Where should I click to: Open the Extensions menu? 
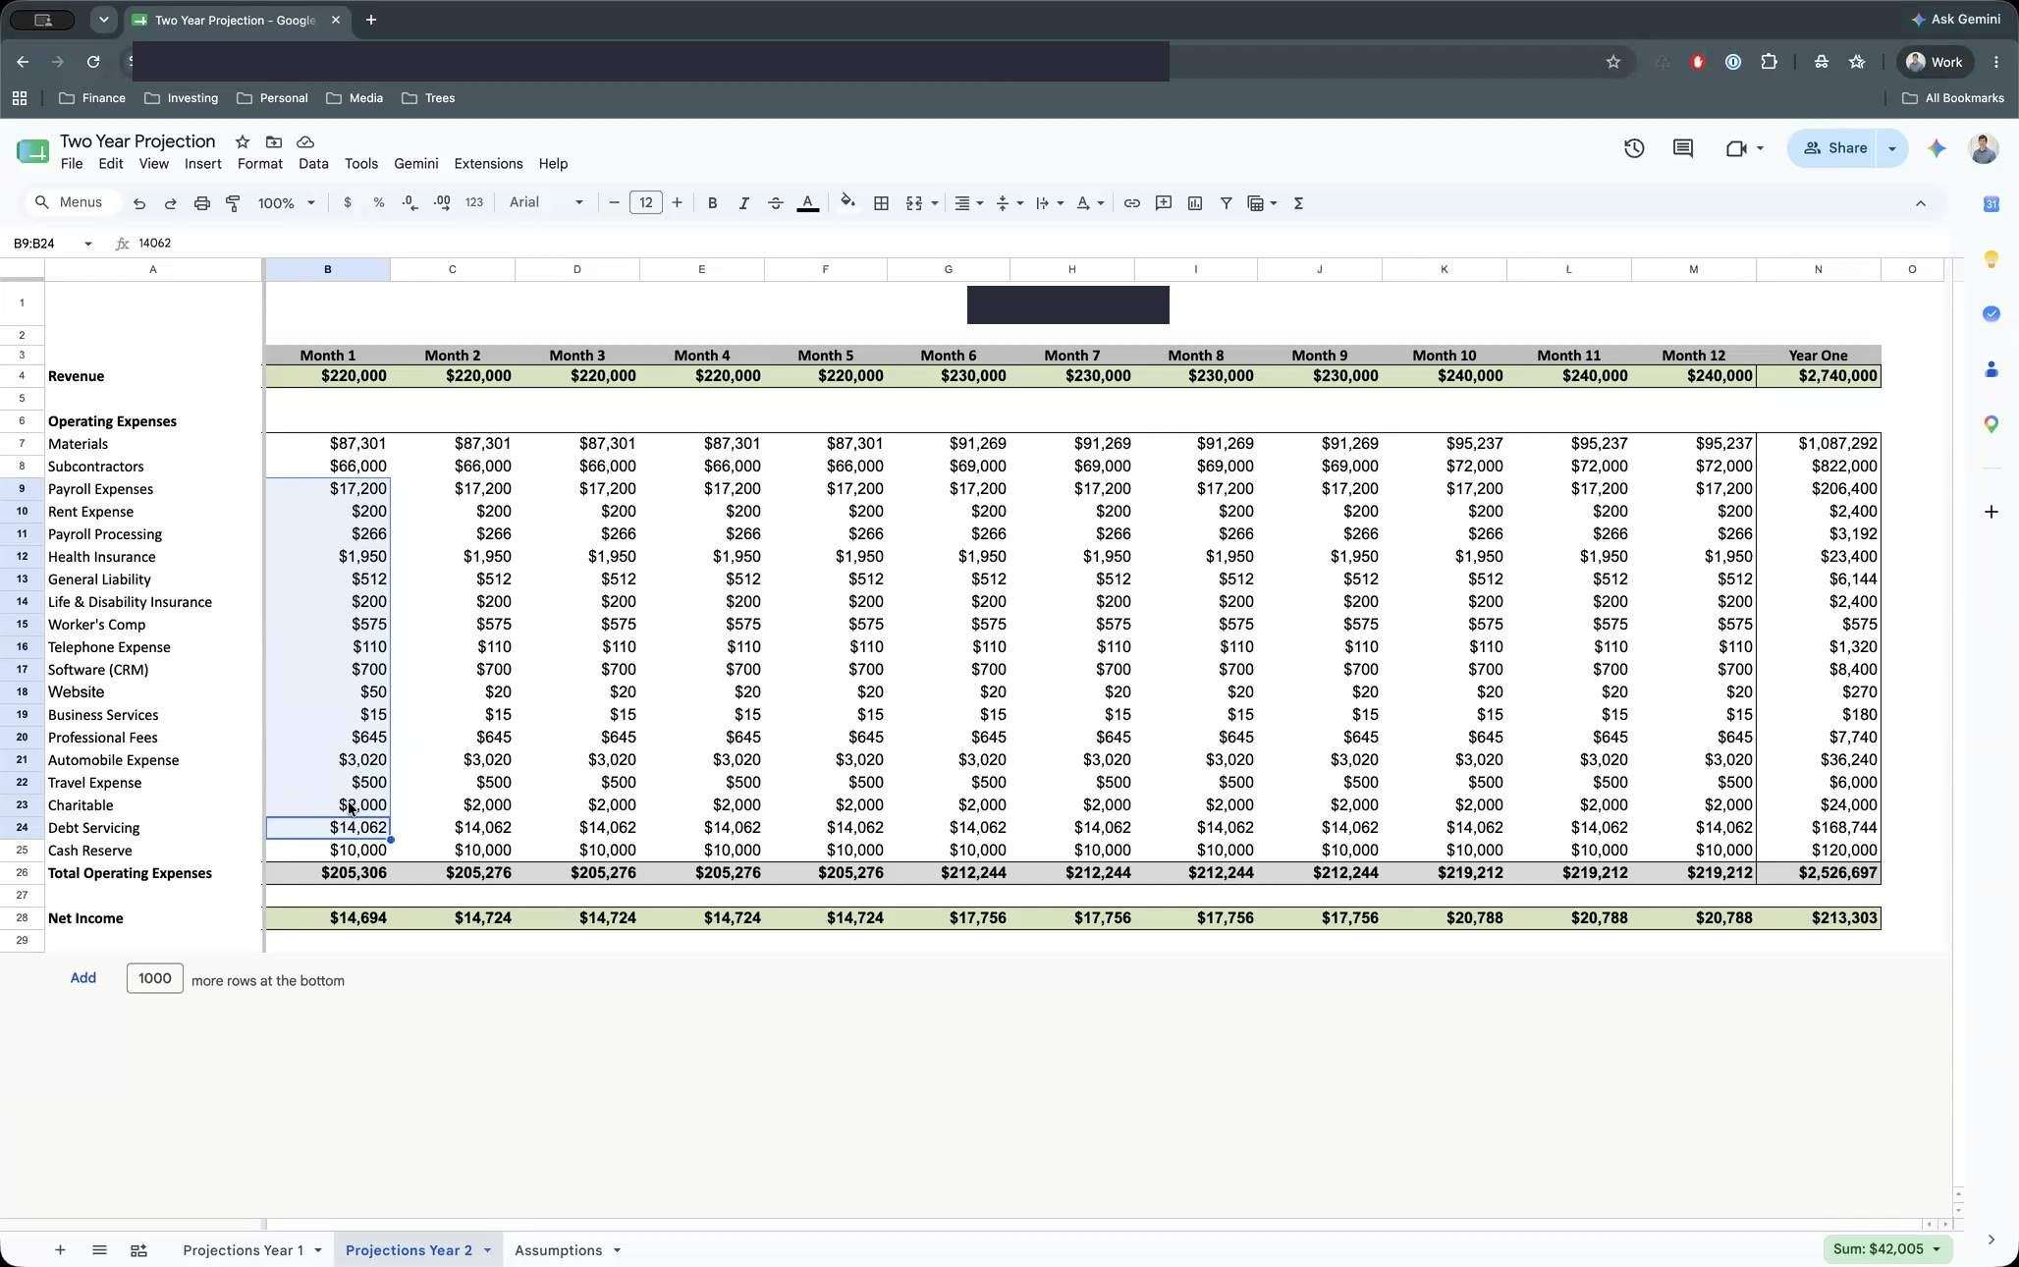tap(489, 164)
